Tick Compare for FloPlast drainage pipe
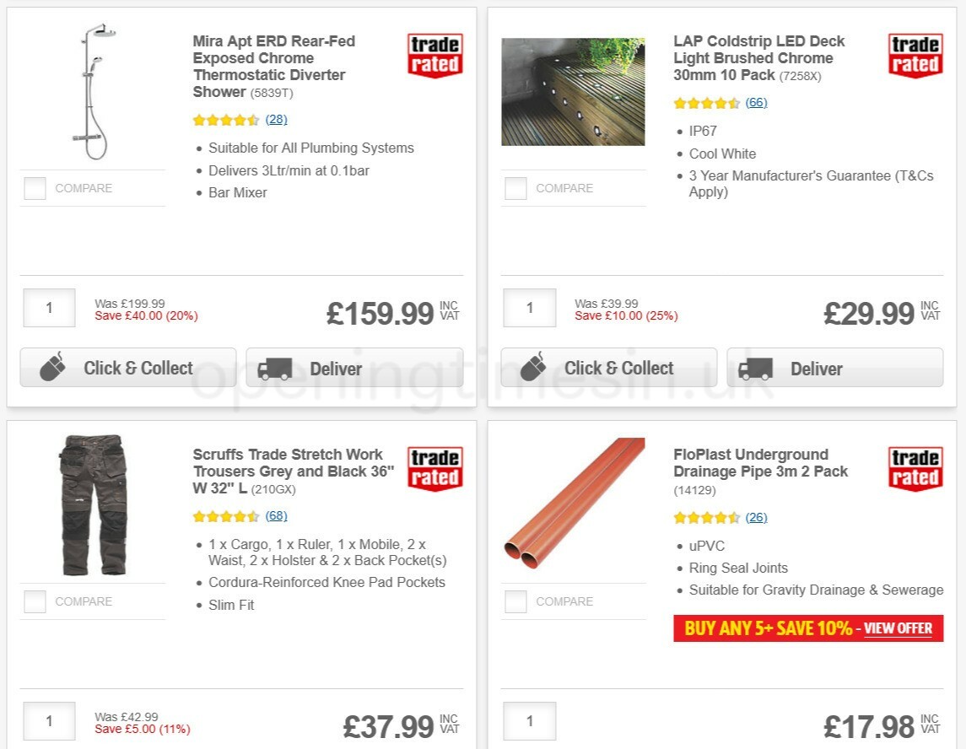The height and width of the screenshot is (749, 966). tap(515, 601)
